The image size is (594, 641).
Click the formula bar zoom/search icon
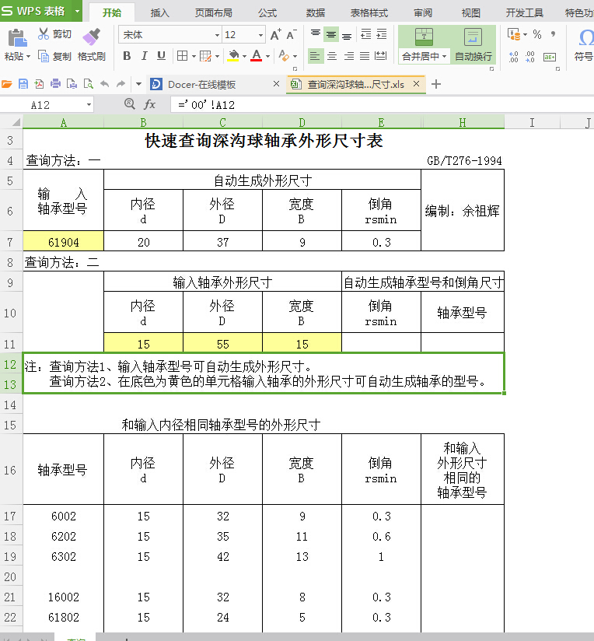pos(130,103)
